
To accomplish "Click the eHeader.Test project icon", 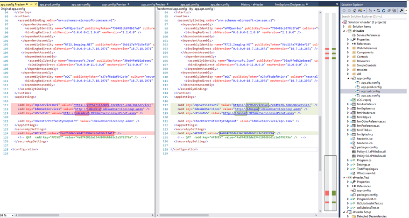I will click(x=350, y=177).
